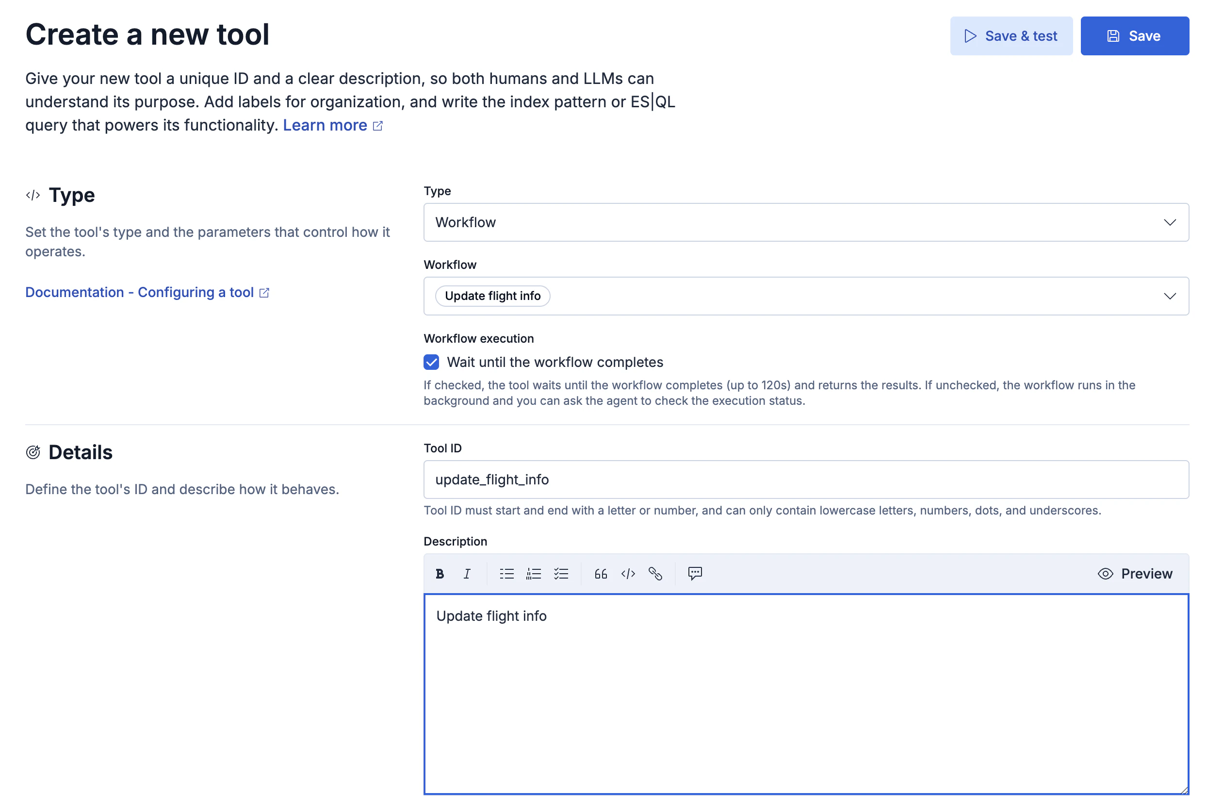Insert an ordered numbered list
The width and height of the screenshot is (1207, 796).
534,574
